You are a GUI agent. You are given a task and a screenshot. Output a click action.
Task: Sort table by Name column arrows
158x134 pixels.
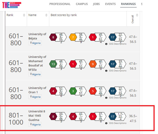tap(46, 15)
